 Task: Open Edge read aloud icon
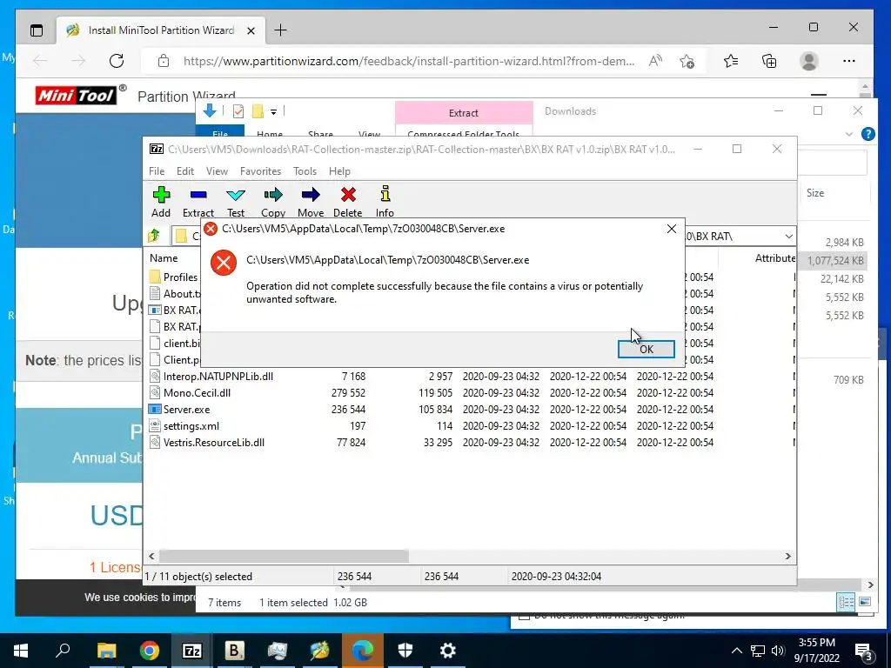click(655, 61)
